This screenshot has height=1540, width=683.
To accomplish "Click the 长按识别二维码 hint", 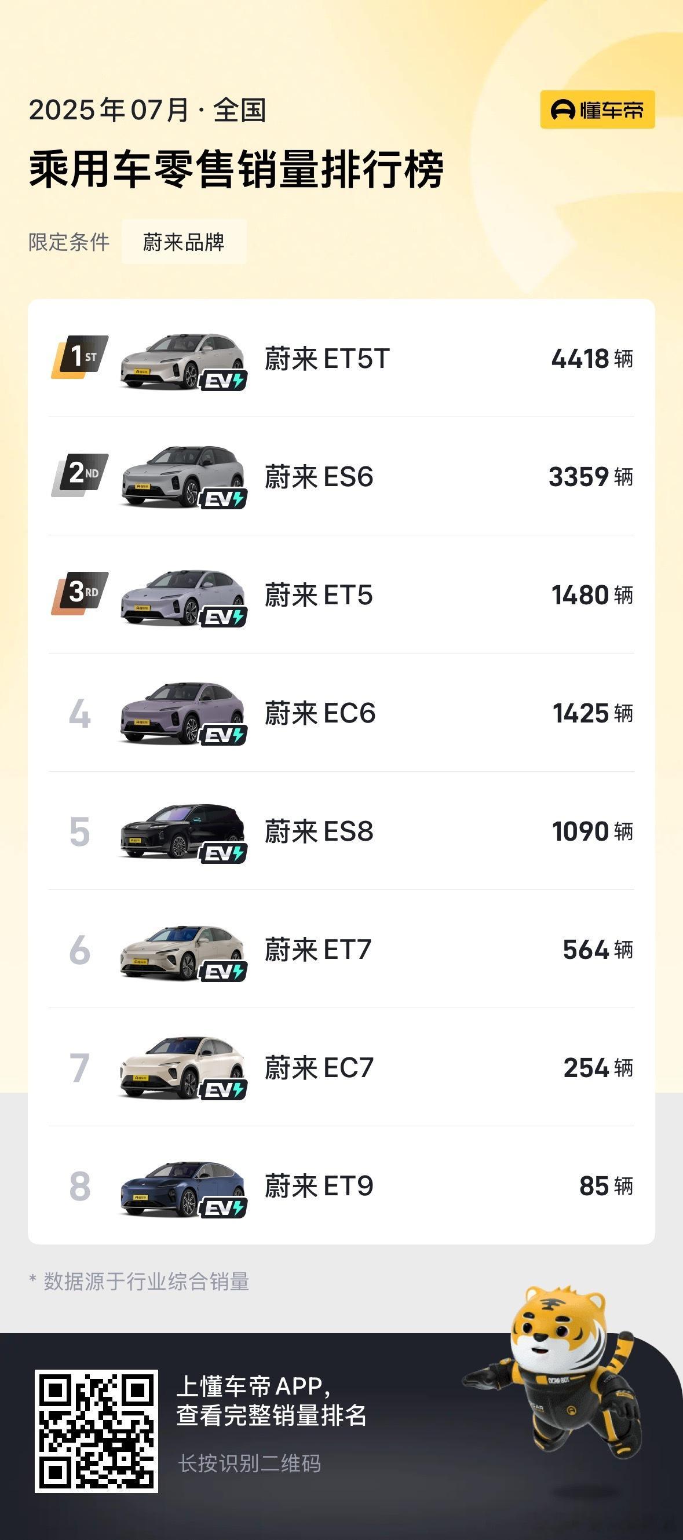I will (249, 1464).
